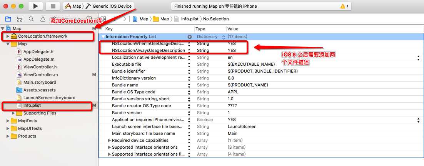Click the Map folder segment in the jump bar
This screenshot has width=424, height=166.
coord(161,19)
